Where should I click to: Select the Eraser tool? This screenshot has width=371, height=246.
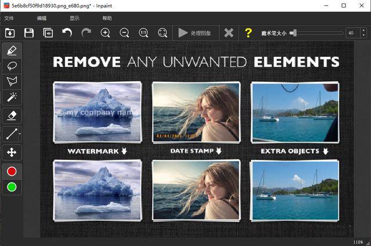12,115
